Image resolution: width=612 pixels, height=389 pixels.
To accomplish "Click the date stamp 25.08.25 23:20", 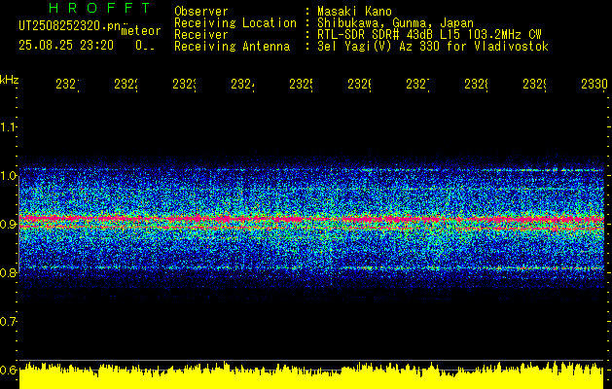I will click(66, 46).
